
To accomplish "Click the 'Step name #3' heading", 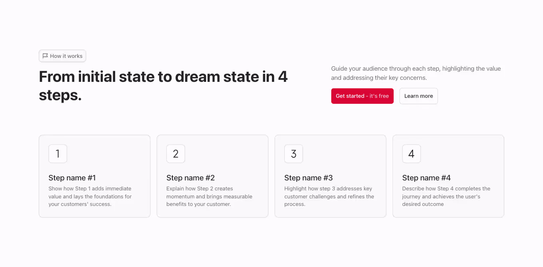I will pyautogui.click(x=308, y=178).
